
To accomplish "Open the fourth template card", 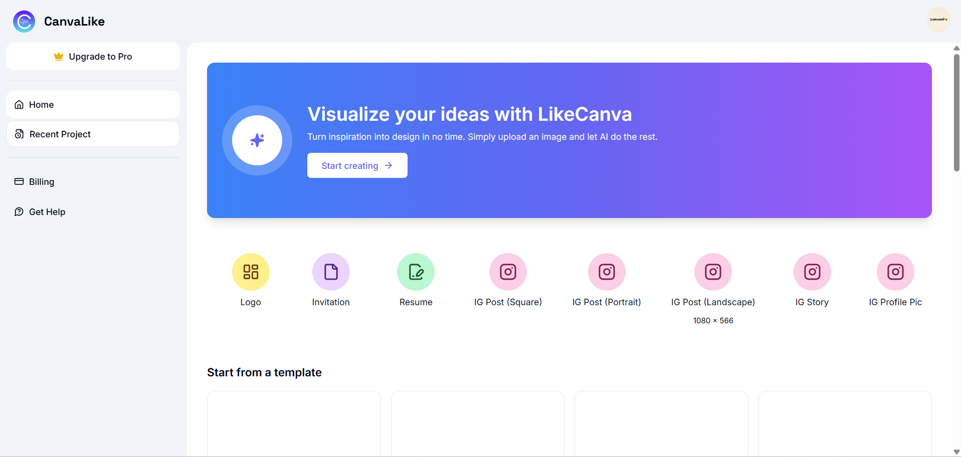I will [x=845, y=424].
